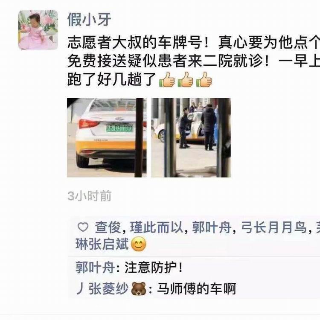Open liker 琳张启斌's profile

[102, 244]
